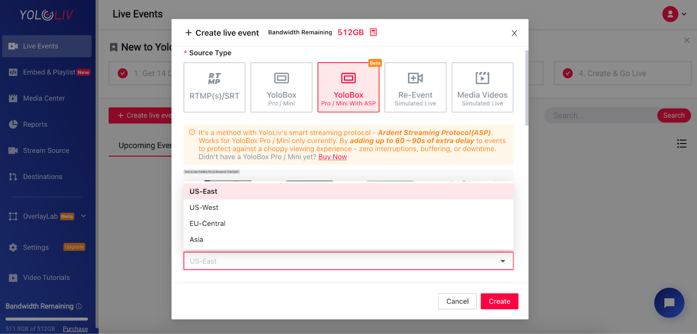
Task: Click the bandwidth calculator icon
Action: point(373,32)
